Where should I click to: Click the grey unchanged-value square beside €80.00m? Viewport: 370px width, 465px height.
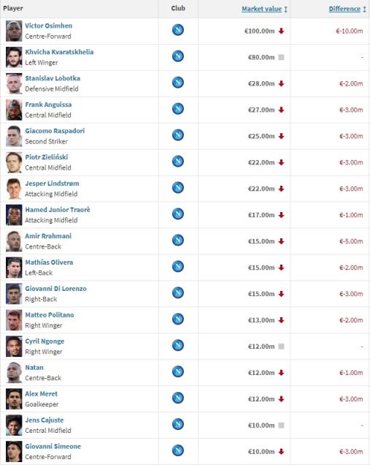281,57
